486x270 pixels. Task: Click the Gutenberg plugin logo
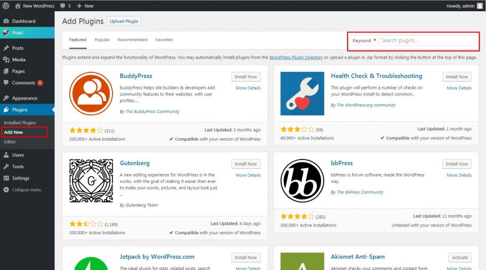coord(91,181)
